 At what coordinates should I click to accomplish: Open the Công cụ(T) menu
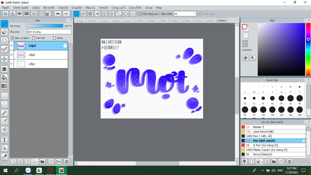(118, 8)
